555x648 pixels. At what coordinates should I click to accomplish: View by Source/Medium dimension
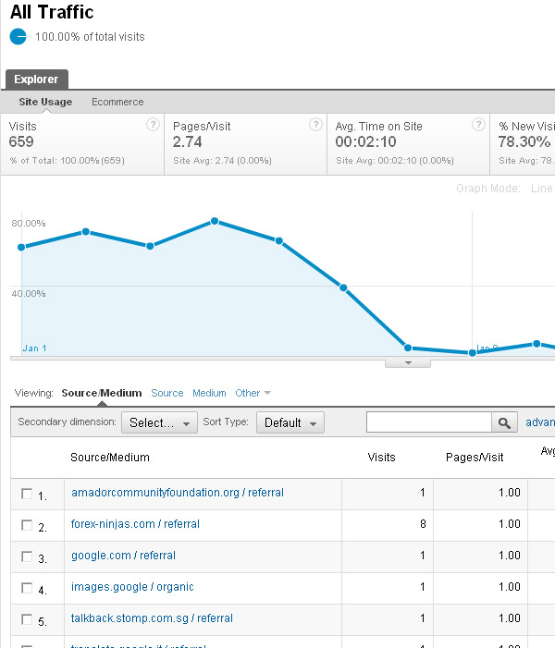coord(102,393)
